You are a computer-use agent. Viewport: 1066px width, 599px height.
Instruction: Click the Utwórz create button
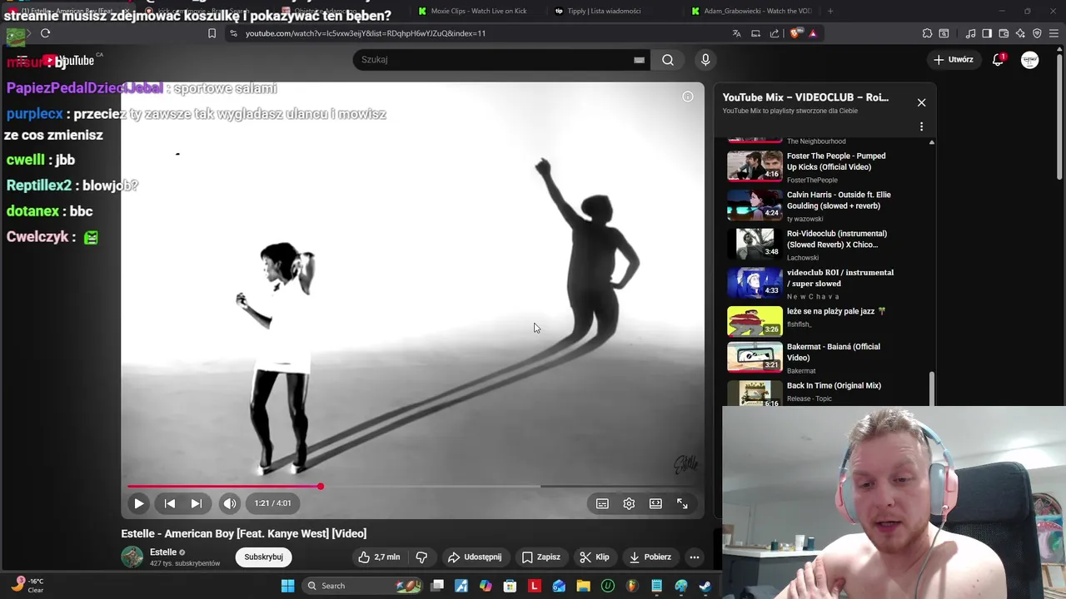tap(953, 60)
